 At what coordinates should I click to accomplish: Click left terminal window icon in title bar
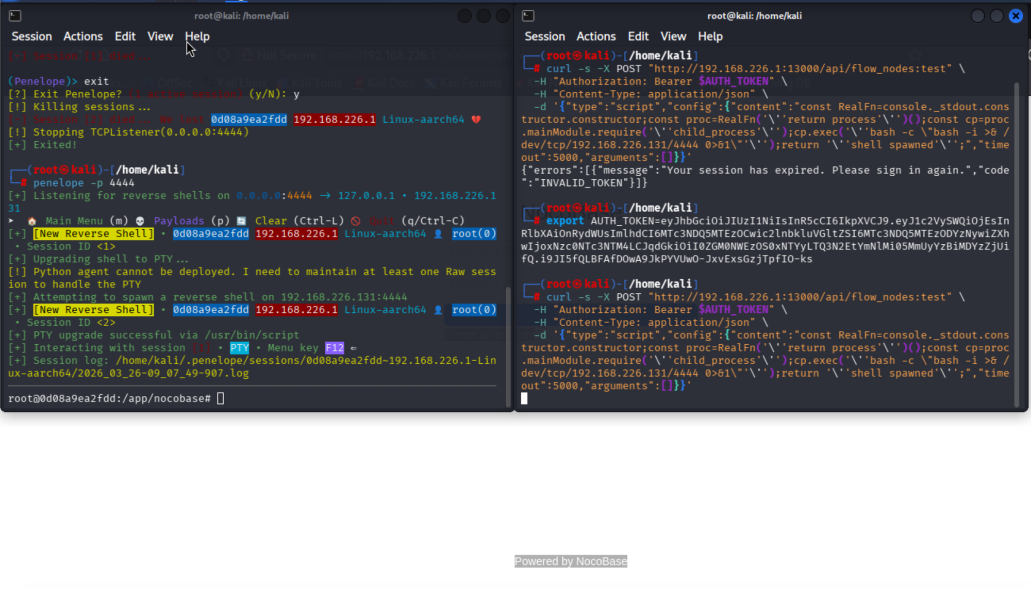[x=15, y=16]
